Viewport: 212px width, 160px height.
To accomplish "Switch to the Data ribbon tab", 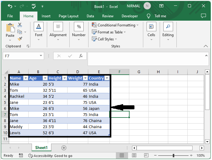I will [x=90, y=16].
